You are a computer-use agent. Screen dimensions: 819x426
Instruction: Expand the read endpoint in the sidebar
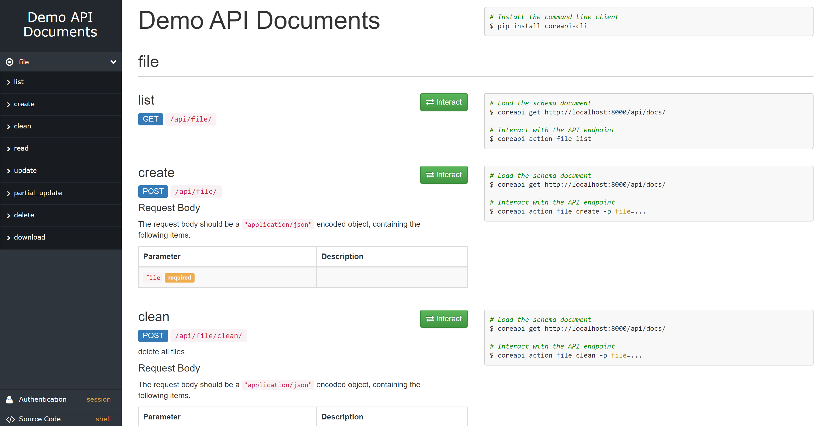[21, 148]
